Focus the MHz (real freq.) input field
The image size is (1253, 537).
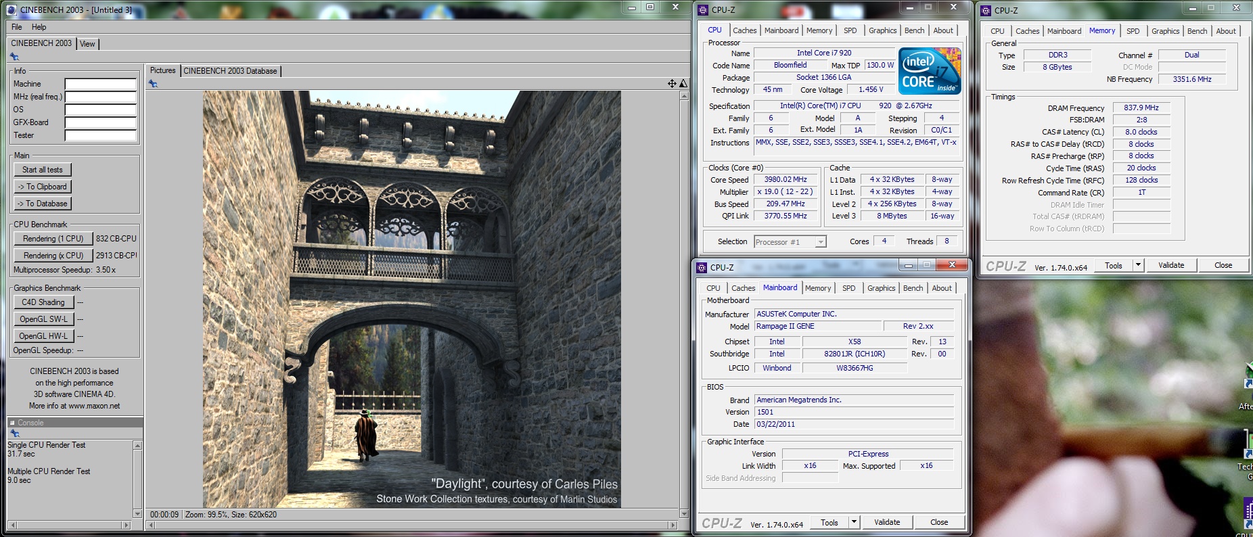101,97
